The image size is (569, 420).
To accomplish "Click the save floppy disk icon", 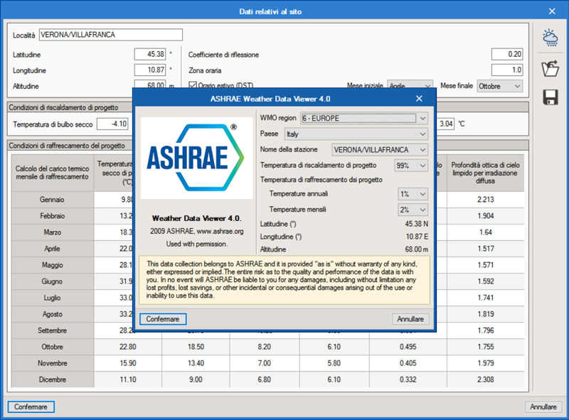I will (x=550, y=97).
